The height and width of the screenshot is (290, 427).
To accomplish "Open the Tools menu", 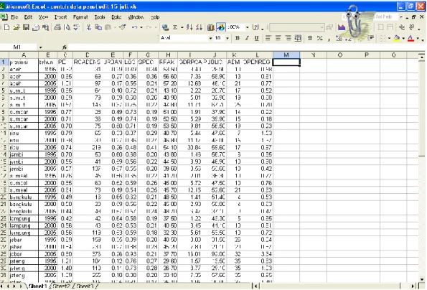I will pos(100,17).
